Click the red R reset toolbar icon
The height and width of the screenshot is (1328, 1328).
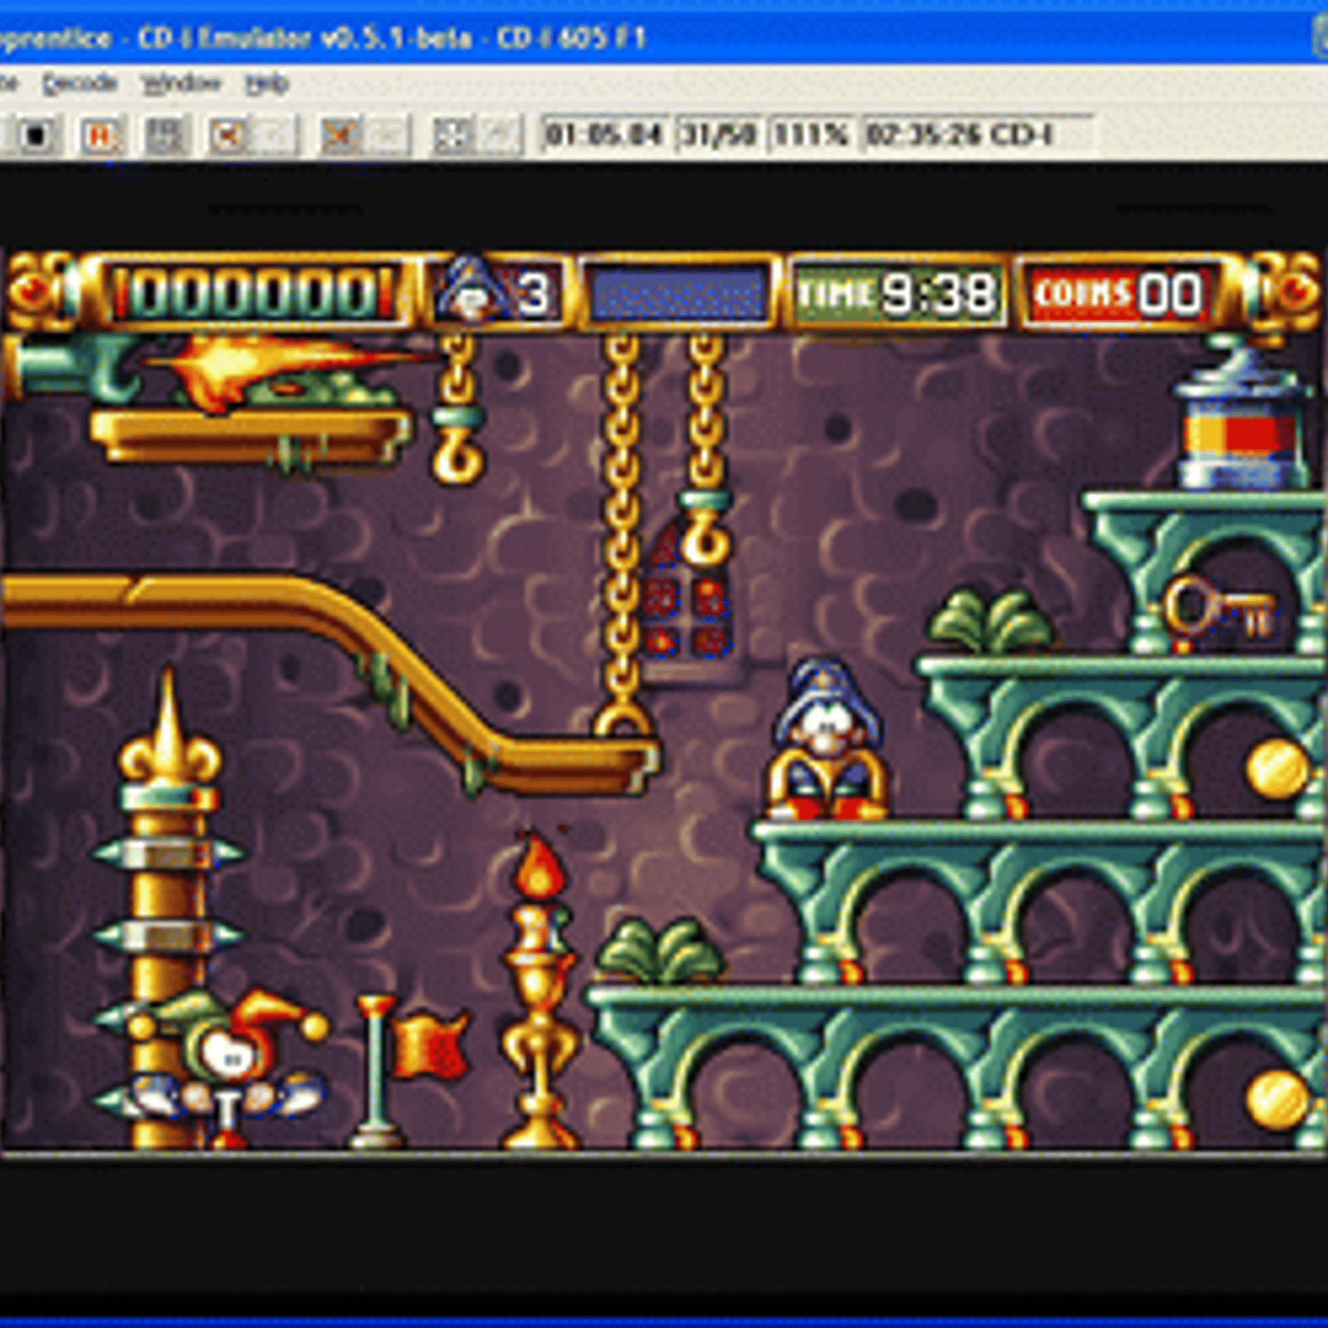pyautogui.click(x=100, y=134)
